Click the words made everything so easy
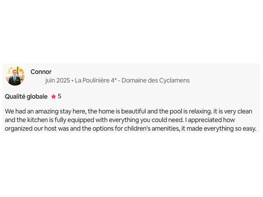Viewport: 263px width, 197px height. tap(221, 129)
